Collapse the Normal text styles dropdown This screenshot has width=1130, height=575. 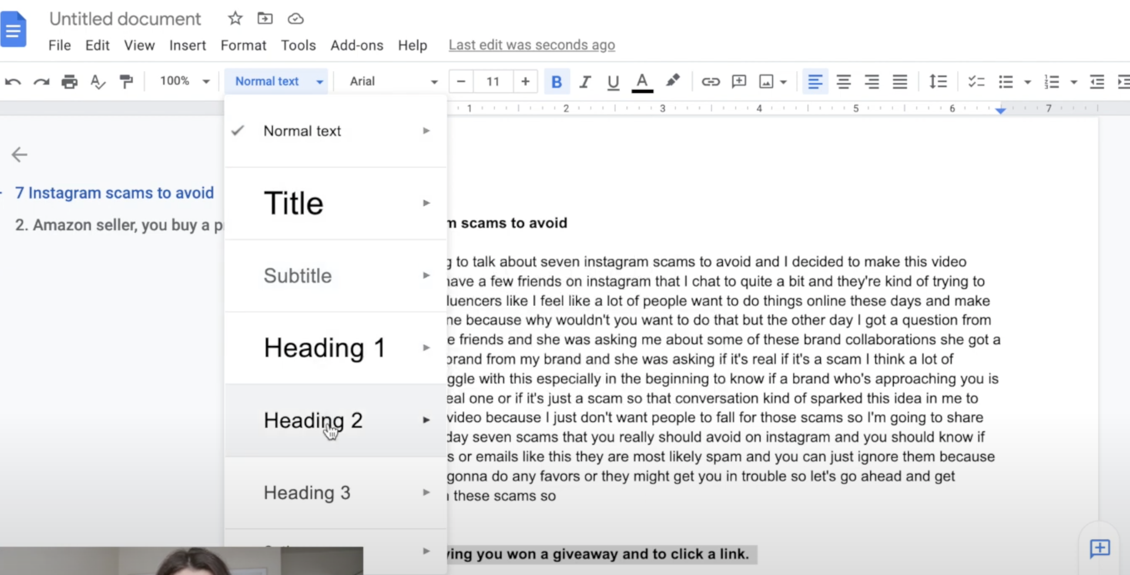[x=277, y=81]
